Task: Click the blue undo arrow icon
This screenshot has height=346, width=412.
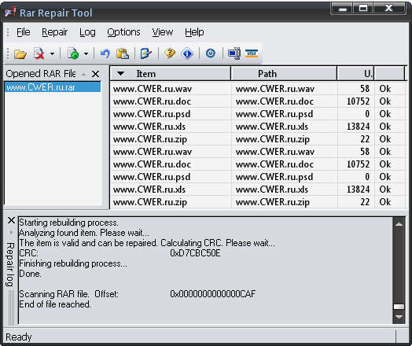Action: coord(105,53)
